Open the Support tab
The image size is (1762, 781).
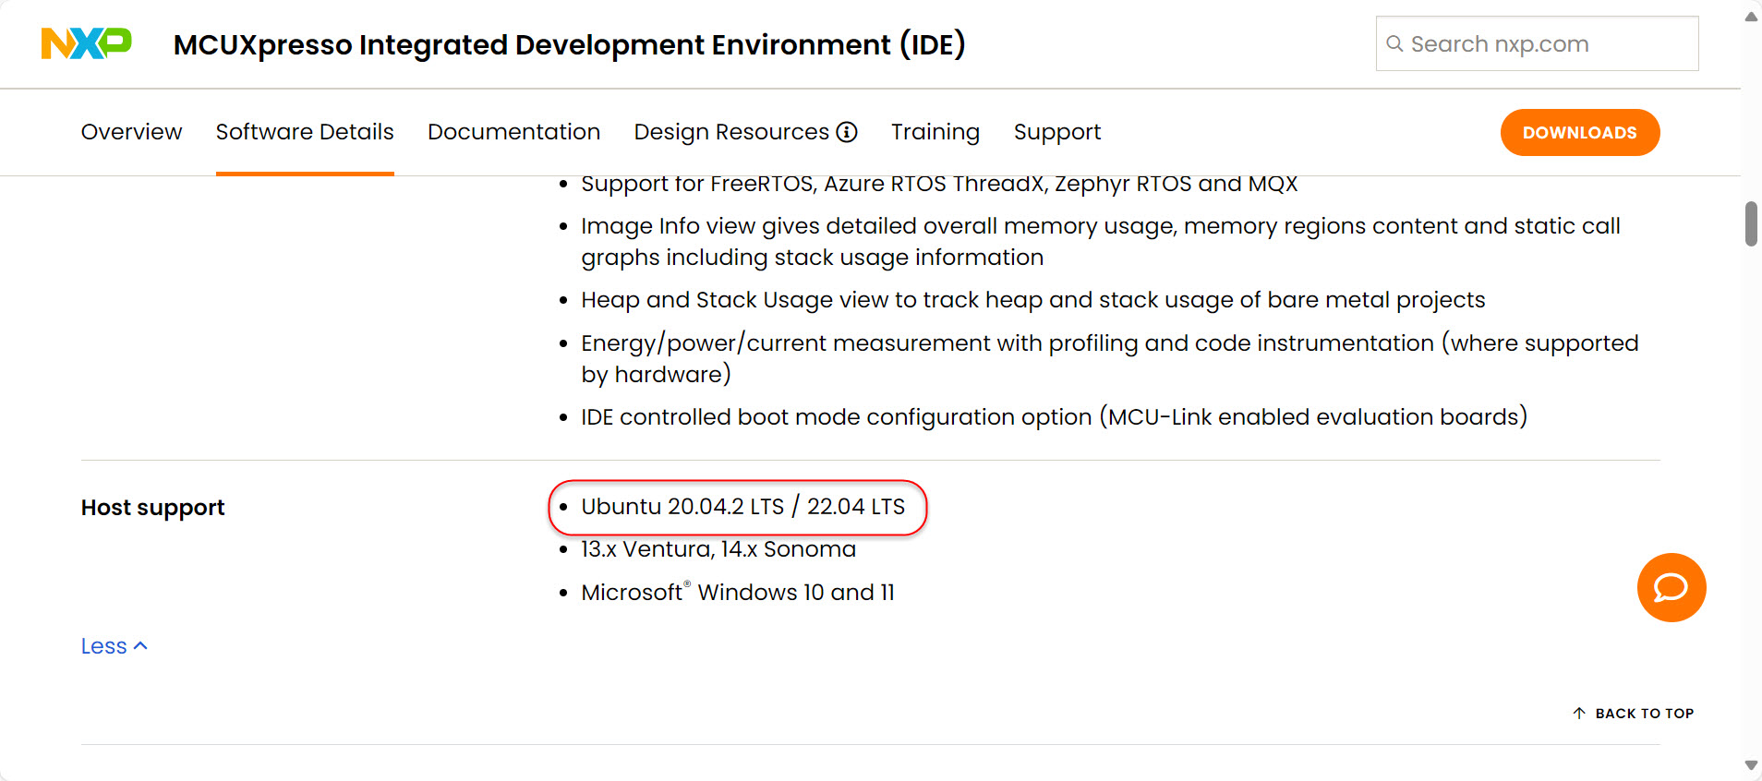1056,132
